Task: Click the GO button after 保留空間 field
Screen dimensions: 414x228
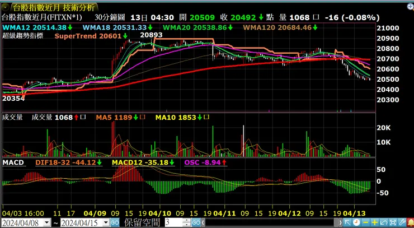Action: click(196, 222)
